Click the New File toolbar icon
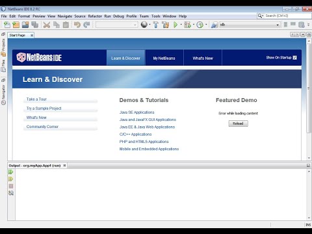312x234 pixels. [x=7, y=25]
